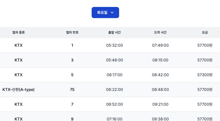Click the 57700원 fare for train 7
Screen dimensions: 220x121
[x=205, y=104]
